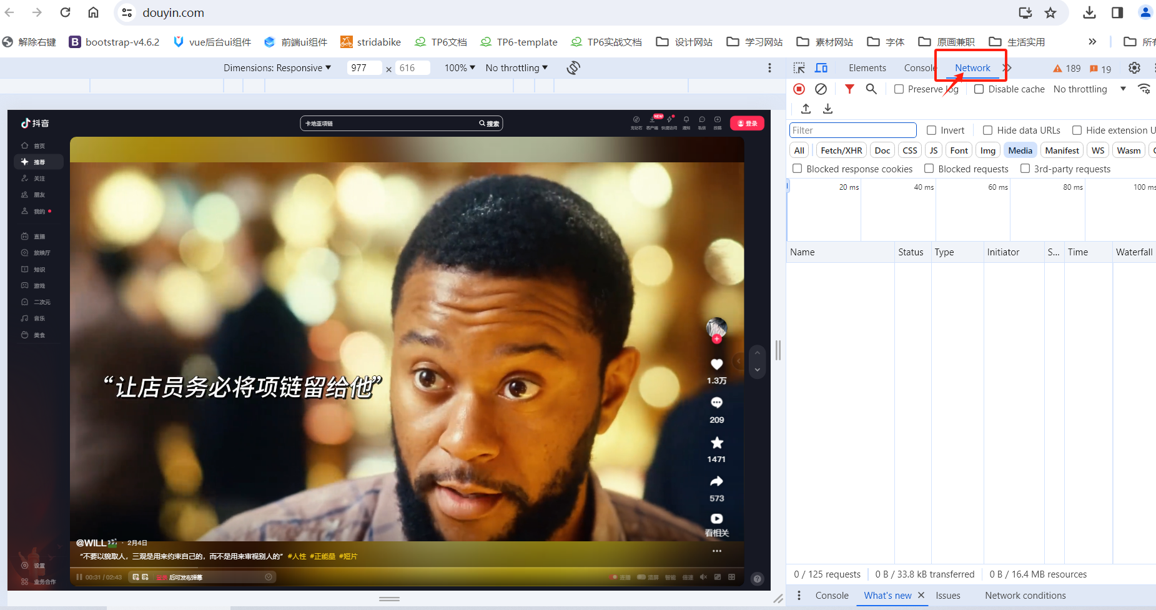Click the 充钻石 recharge icon
The height and width of the screenshot is (610, 1156).
[x=636, y=119]
